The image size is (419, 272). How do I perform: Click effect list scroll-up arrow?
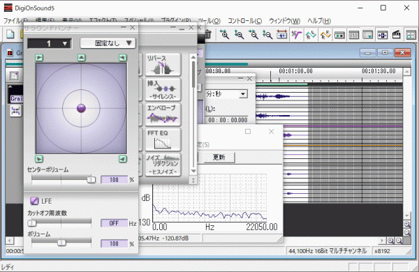coord(193,57)
